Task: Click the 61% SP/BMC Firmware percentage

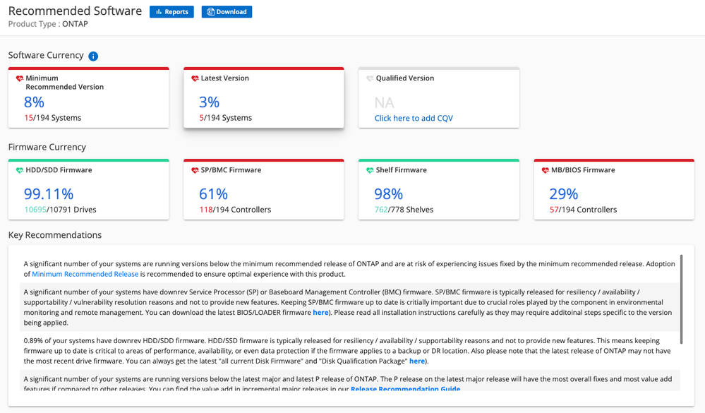Action: 213,194
